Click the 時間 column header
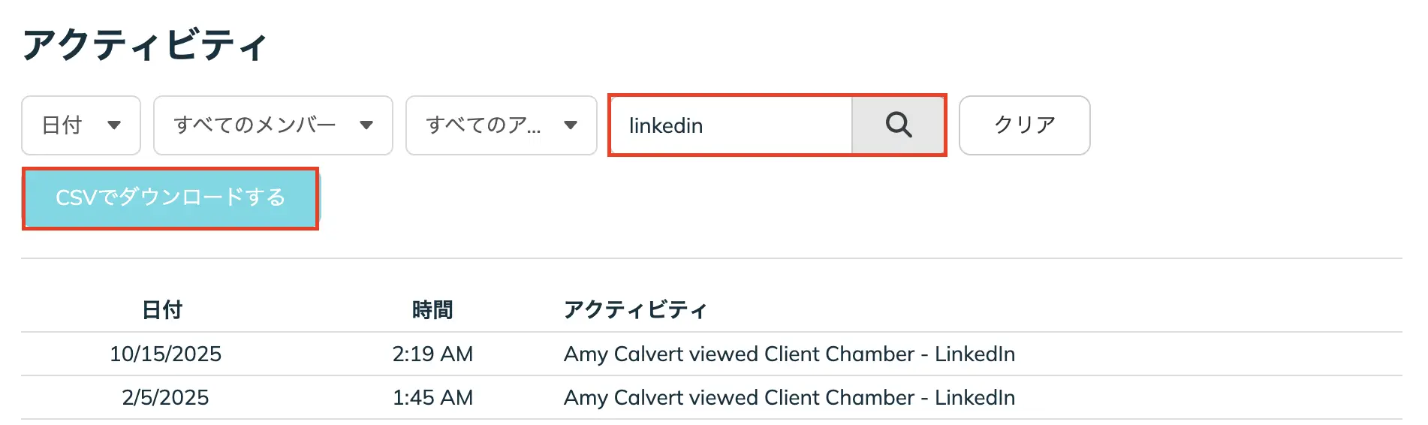This screenshot has height=425, width=1428. 432,309
